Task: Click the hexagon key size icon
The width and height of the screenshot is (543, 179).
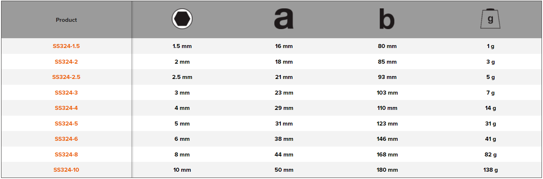Action: [182, 19]
